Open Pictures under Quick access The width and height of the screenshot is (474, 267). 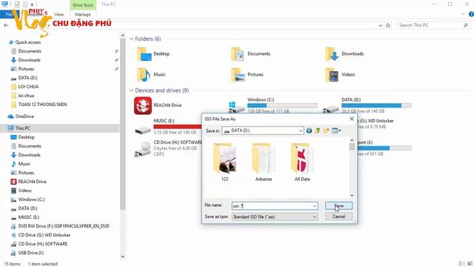point(26,69)
